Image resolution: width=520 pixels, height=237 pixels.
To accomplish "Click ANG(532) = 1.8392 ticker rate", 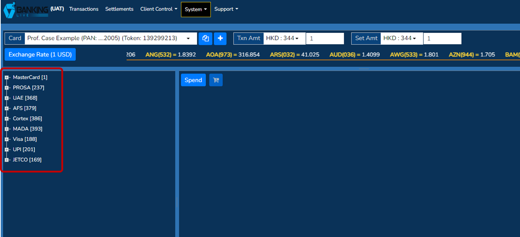I will click(x=171, y=55).
